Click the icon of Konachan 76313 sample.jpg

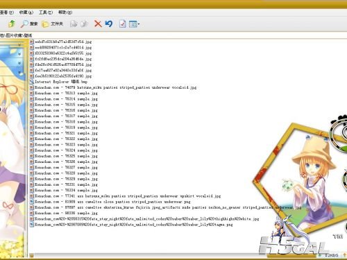point(32,93)
